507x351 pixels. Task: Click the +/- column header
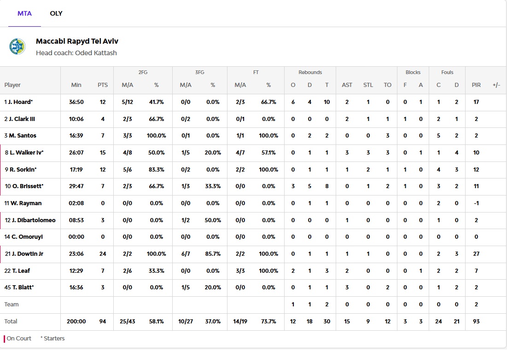[x=496, y=85]
